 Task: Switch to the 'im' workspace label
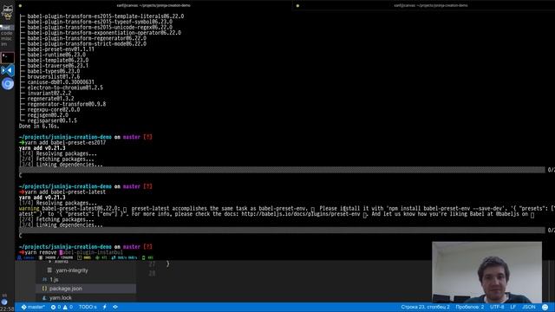(x=3, y=44)
